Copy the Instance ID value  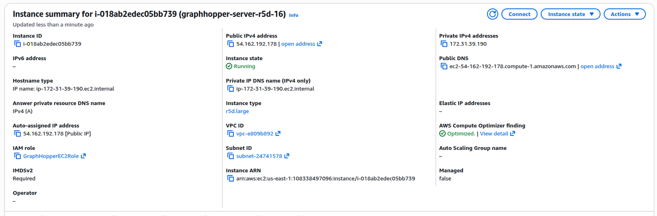17,44
